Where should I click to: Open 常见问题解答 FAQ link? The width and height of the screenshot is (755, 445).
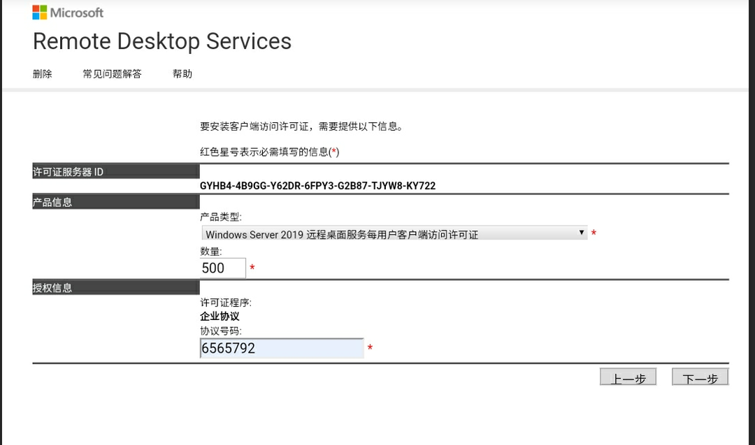[112, 73]
